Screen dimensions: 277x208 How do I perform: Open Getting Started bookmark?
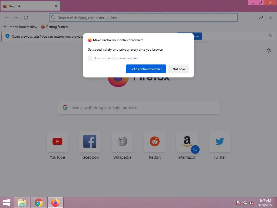point(54,27)
